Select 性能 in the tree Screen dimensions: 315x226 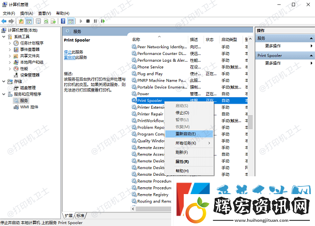point(24,69)
